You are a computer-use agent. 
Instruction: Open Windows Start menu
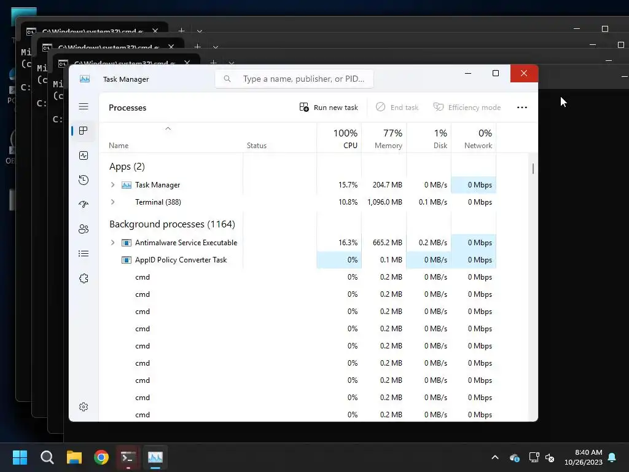coord(20,457)
